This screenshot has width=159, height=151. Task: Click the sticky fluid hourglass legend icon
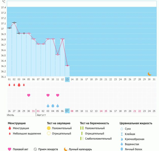pos(122,134)
